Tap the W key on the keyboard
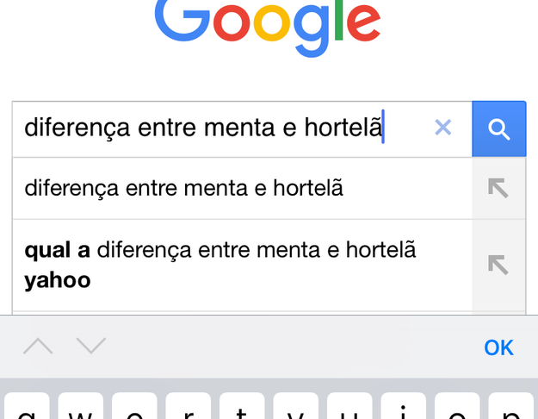 (x=81, y=409)
